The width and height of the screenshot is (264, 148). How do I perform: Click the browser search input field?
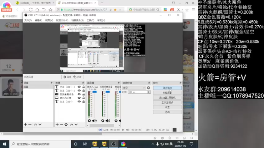[x=144, y=10]
